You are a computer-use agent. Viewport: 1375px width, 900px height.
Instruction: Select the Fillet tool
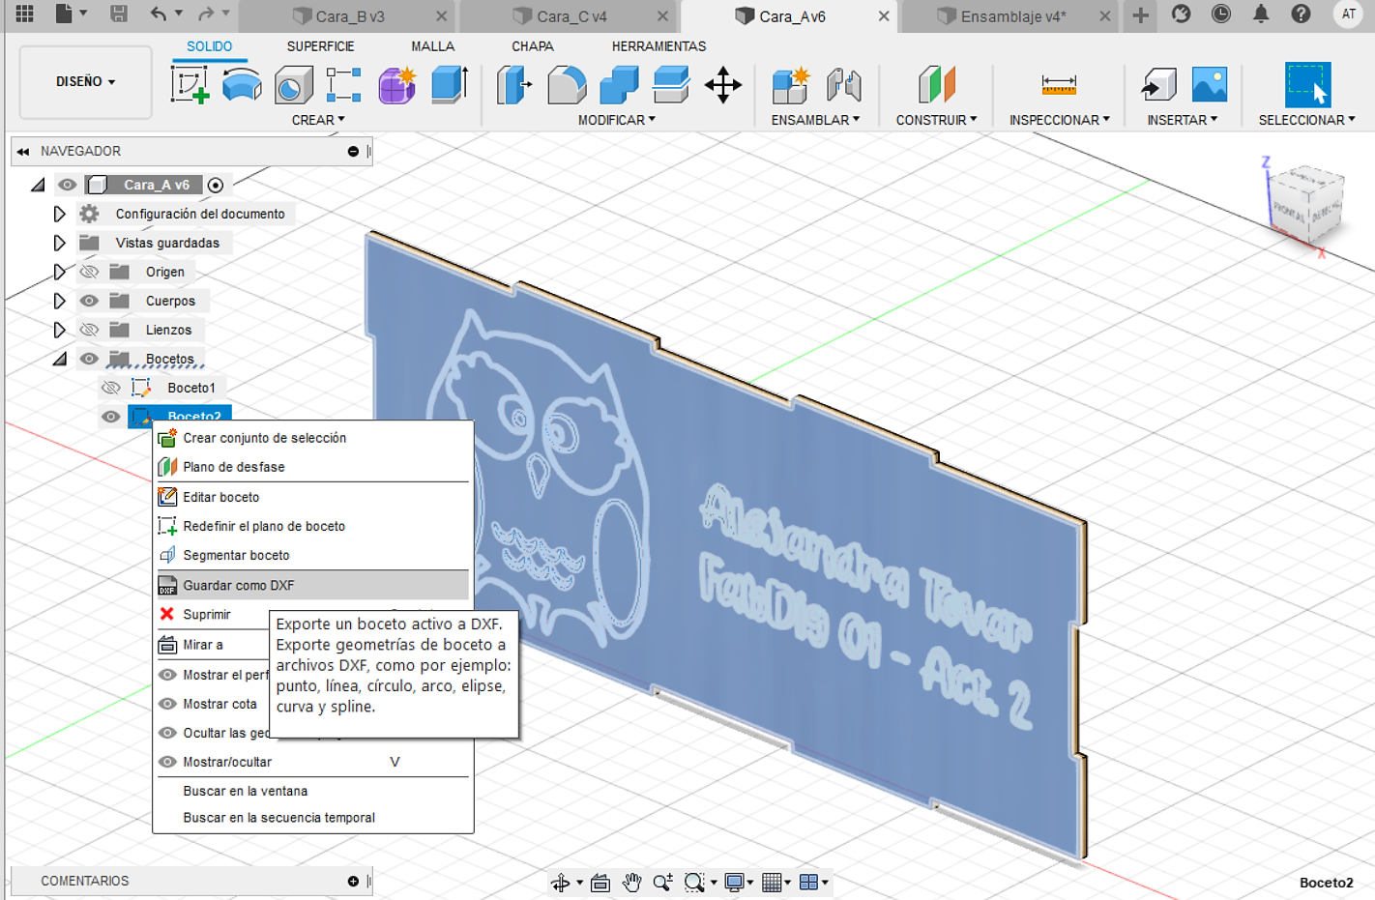point(567,85)
